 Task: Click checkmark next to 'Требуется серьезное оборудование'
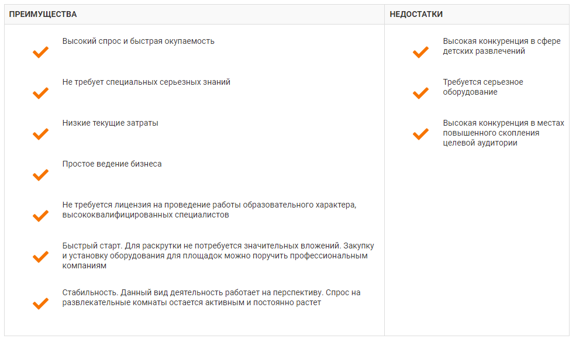420,94
